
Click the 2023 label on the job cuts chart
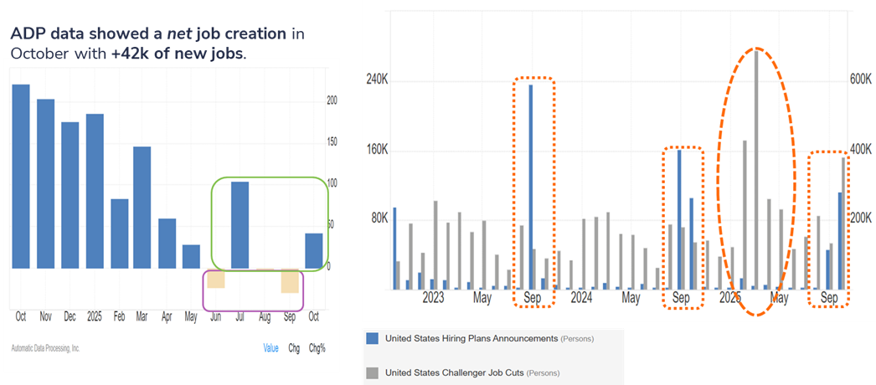[x=434, y=298]
